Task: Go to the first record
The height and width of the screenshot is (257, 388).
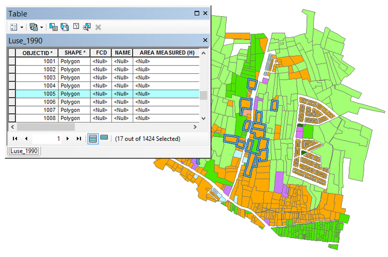Action: (15, 139)
